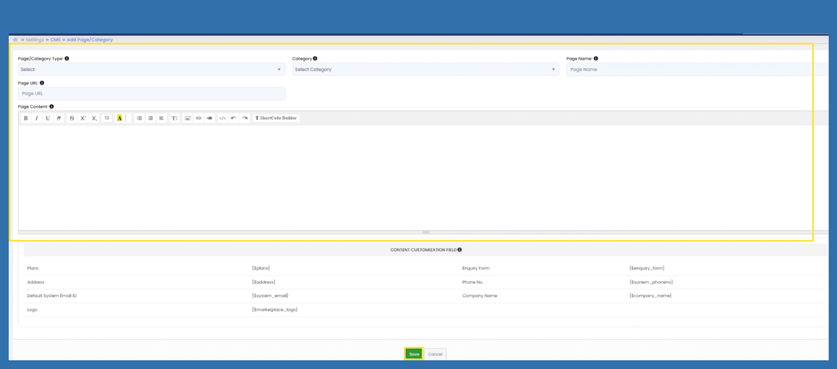This screenshot has width=837, height=369.
Task: Open Page/Category Type dropdown
Action: pos(151,69)
